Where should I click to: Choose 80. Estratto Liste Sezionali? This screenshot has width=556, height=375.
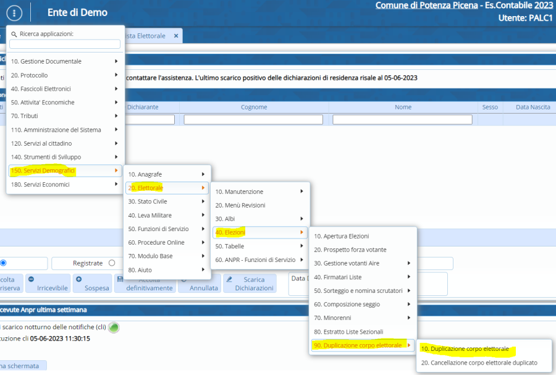(348, 332)
